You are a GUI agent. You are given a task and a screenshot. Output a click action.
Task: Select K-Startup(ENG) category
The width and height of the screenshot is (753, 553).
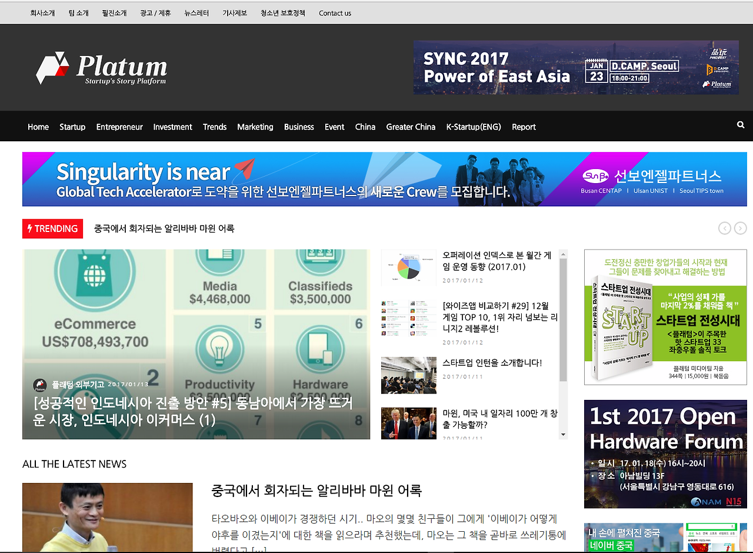coord(474,127)
